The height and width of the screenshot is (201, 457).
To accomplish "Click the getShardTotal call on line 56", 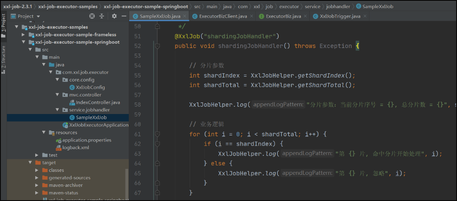I will pos(321,85).
